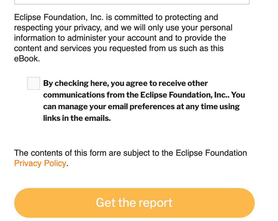278x221 pixels.
Task: Open the Privacy Policy link
Action: coord(40,163)
